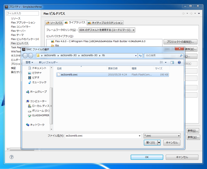
Task: Sort by the Type (種類) column header
Action: 142,68
